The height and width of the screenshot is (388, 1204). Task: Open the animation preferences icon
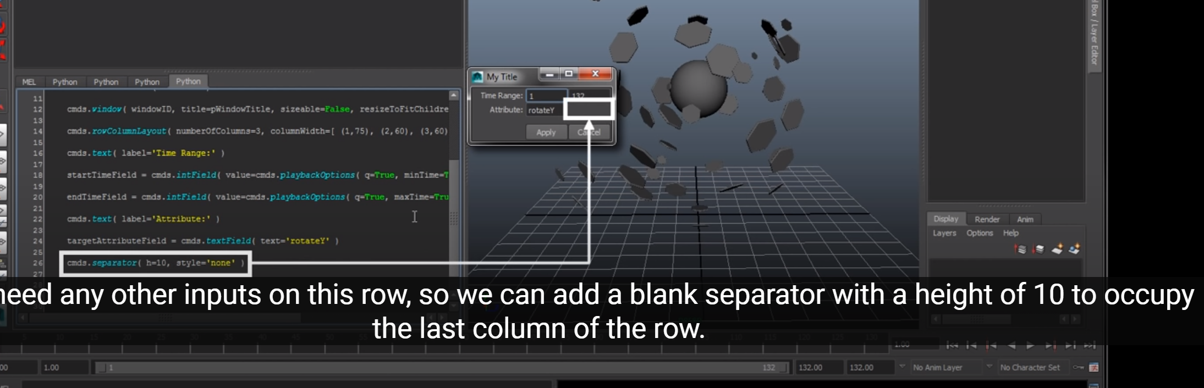tap(1093, 367)
